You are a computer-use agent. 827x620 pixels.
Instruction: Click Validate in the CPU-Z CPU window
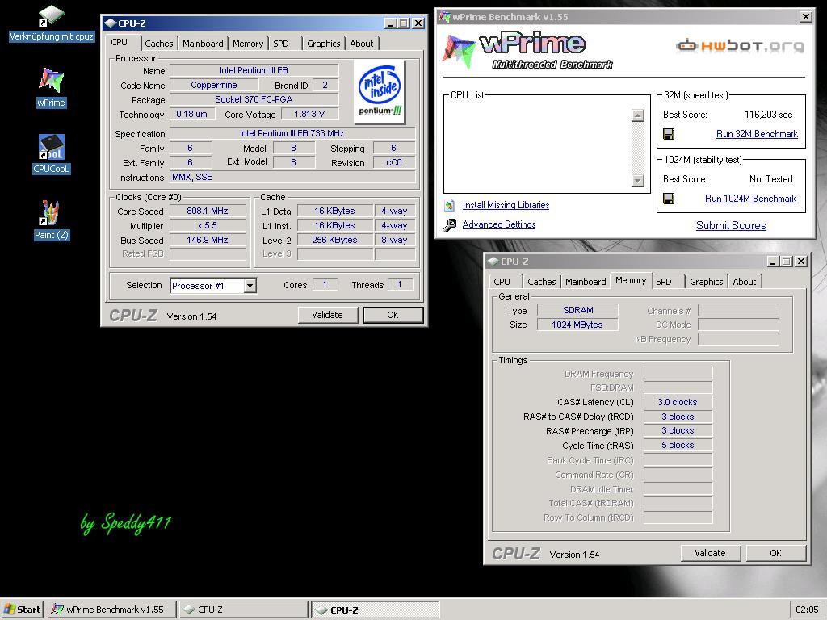coord(328,316)
